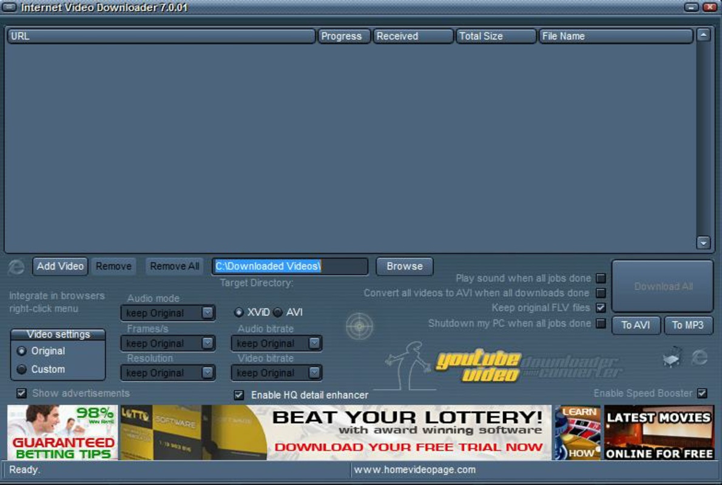Click the Latest Movies Online ad
Viewport: 722px width, 485px height.
pyautogui.click(x=659, y=432)
